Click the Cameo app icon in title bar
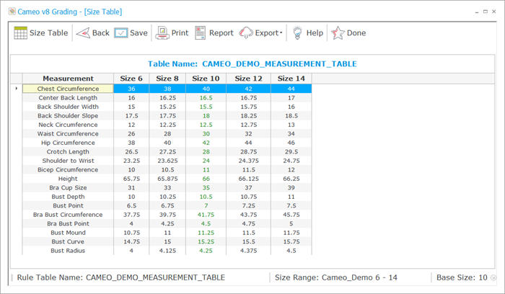 [12, 12]
